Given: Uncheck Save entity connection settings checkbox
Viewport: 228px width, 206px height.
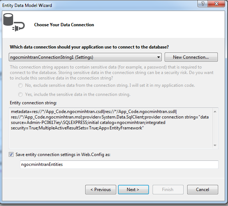Looking at the screenshot, I should coord(11,155).
